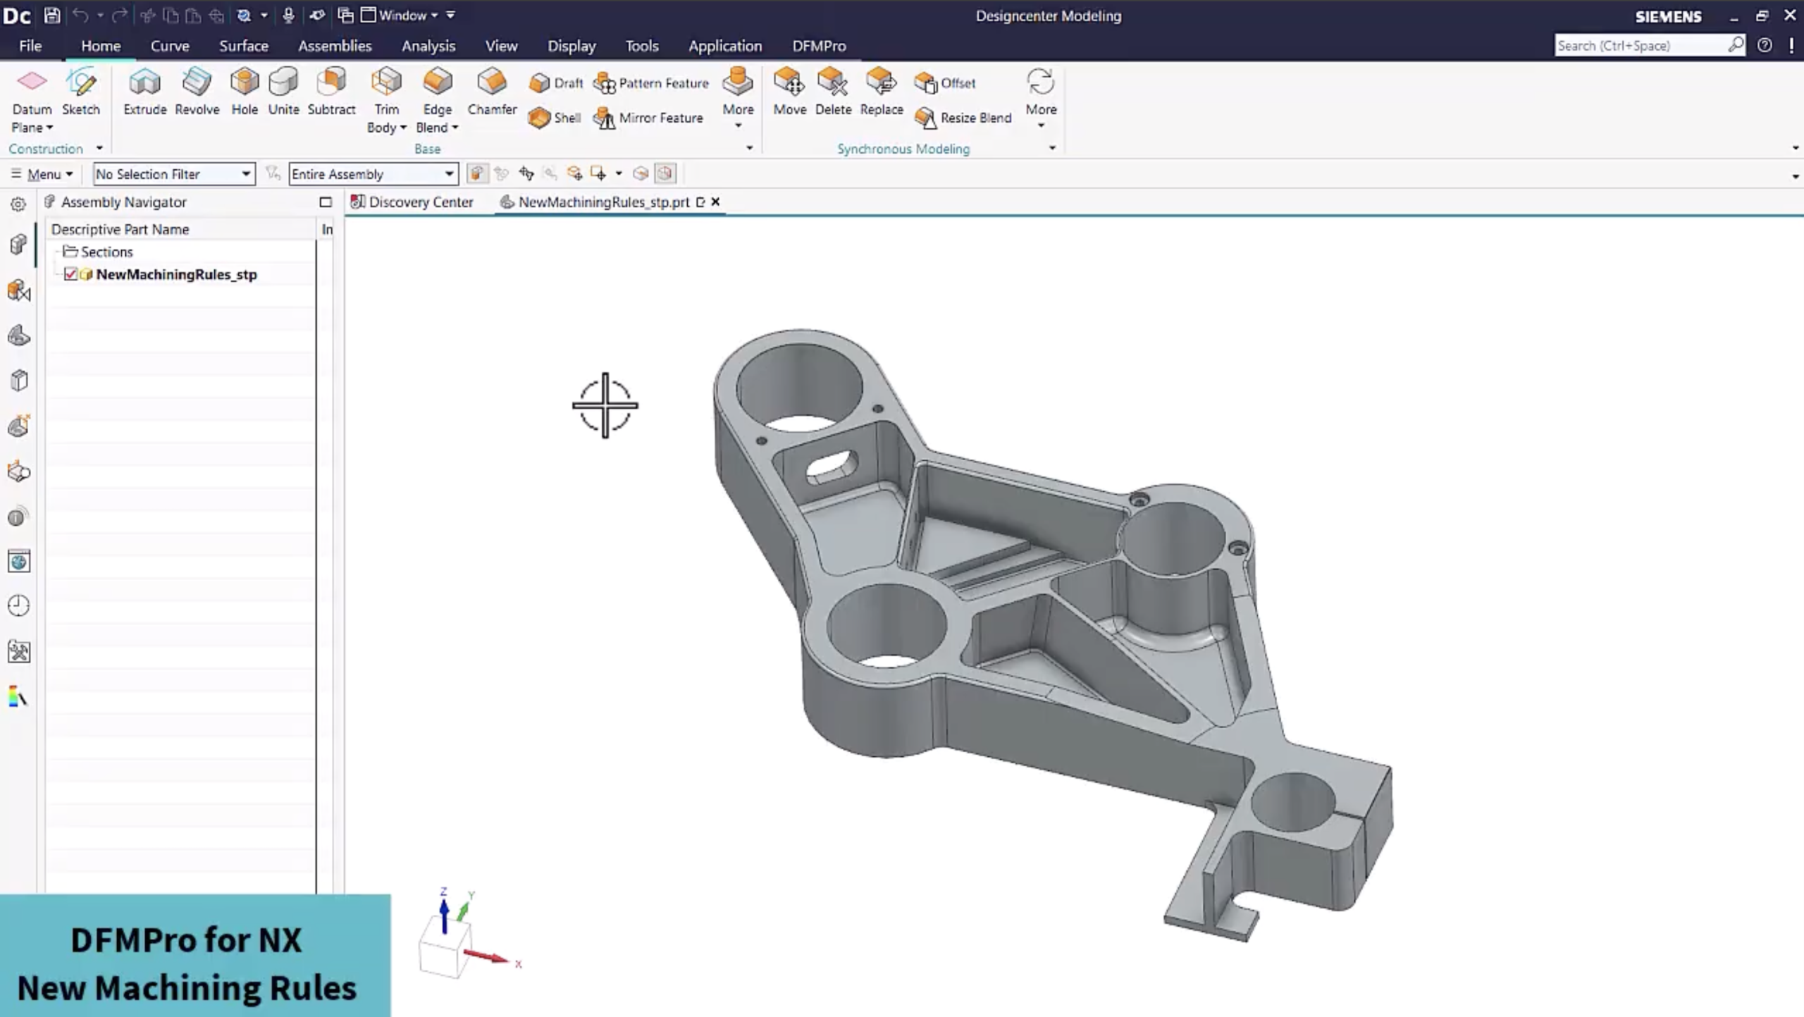Open the Display ribbon tab

click(572, 46)
